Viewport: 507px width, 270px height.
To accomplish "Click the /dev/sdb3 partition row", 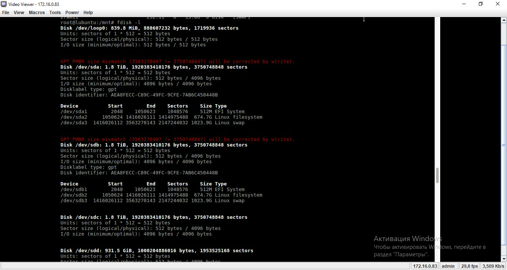I will point(153,201).
